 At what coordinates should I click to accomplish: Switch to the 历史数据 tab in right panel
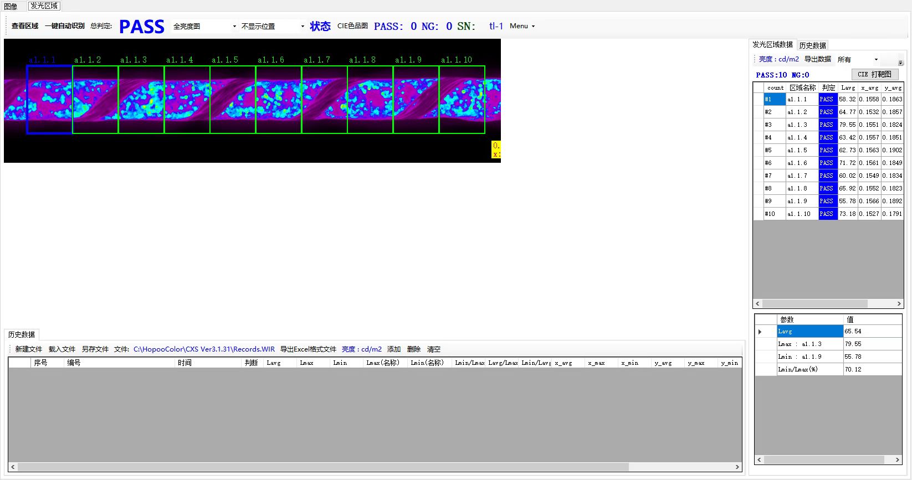pos(812,45)
